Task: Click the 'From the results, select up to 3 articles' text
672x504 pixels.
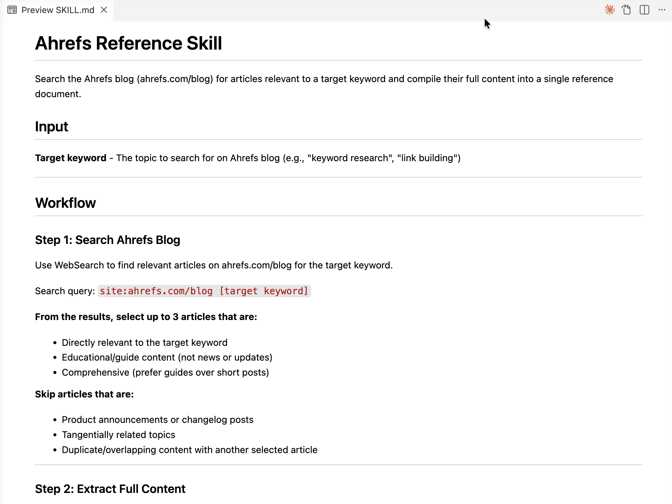Action: click(x=146, y=317)
